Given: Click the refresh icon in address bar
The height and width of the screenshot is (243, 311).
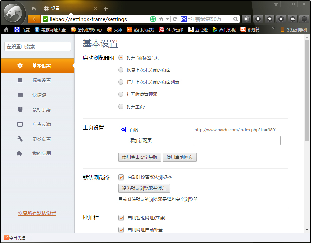Looking at the screenshot, I should 174,19.
